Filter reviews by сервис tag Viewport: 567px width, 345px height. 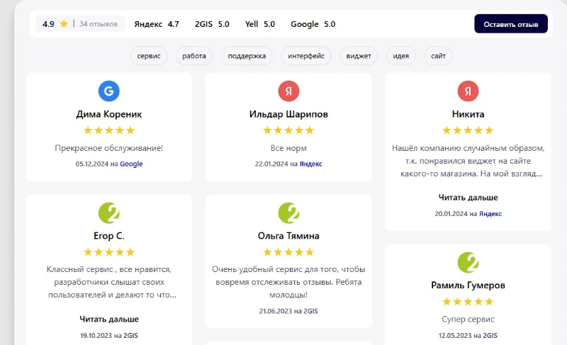tap(149, 56)
